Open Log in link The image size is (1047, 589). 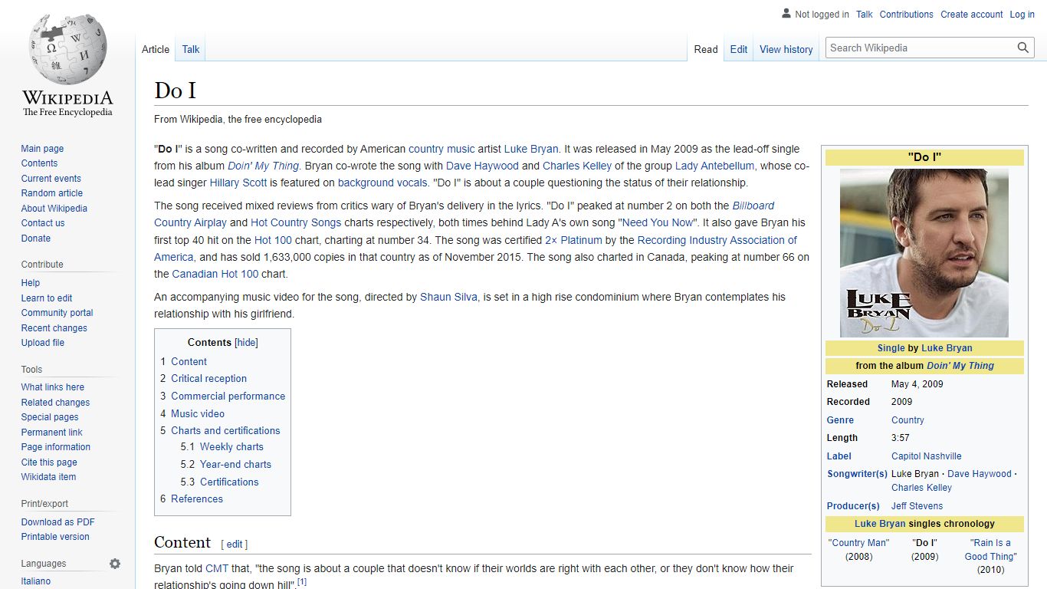tap(1022, 15)
